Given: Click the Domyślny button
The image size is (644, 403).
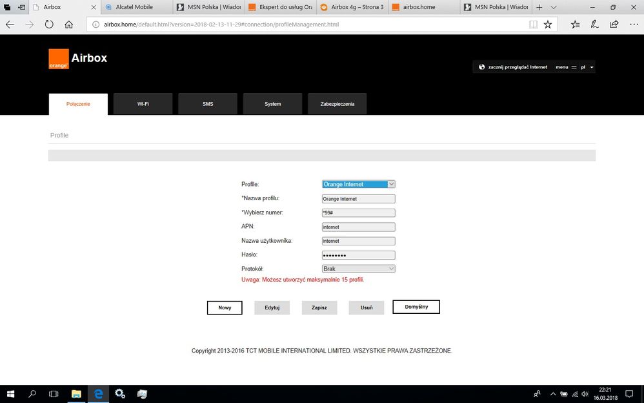Looking at the screenshot, I should pyautogui.click(x=416, y=307).
